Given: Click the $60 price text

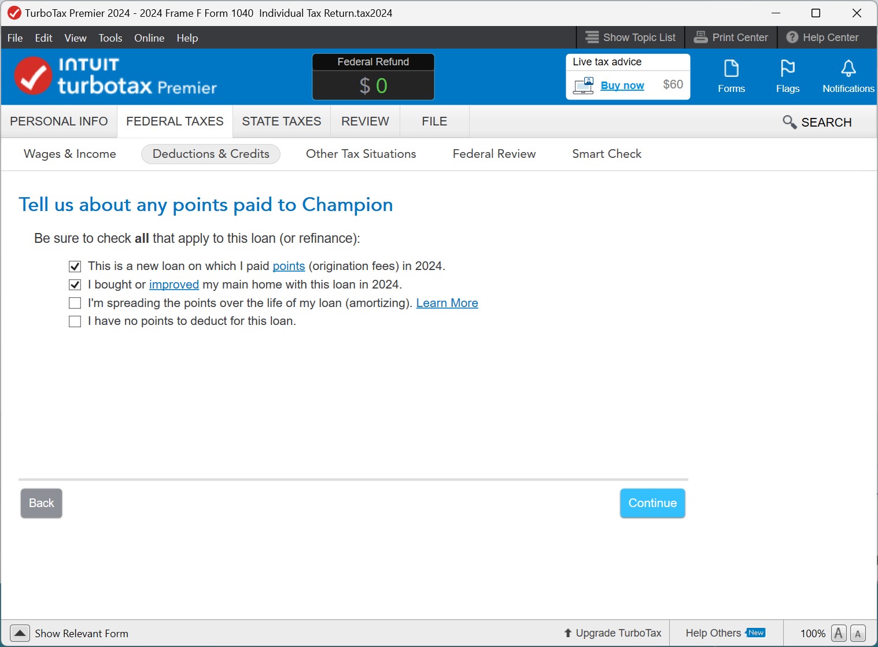Looking at the screenshot, I should (x=673, y=84).
